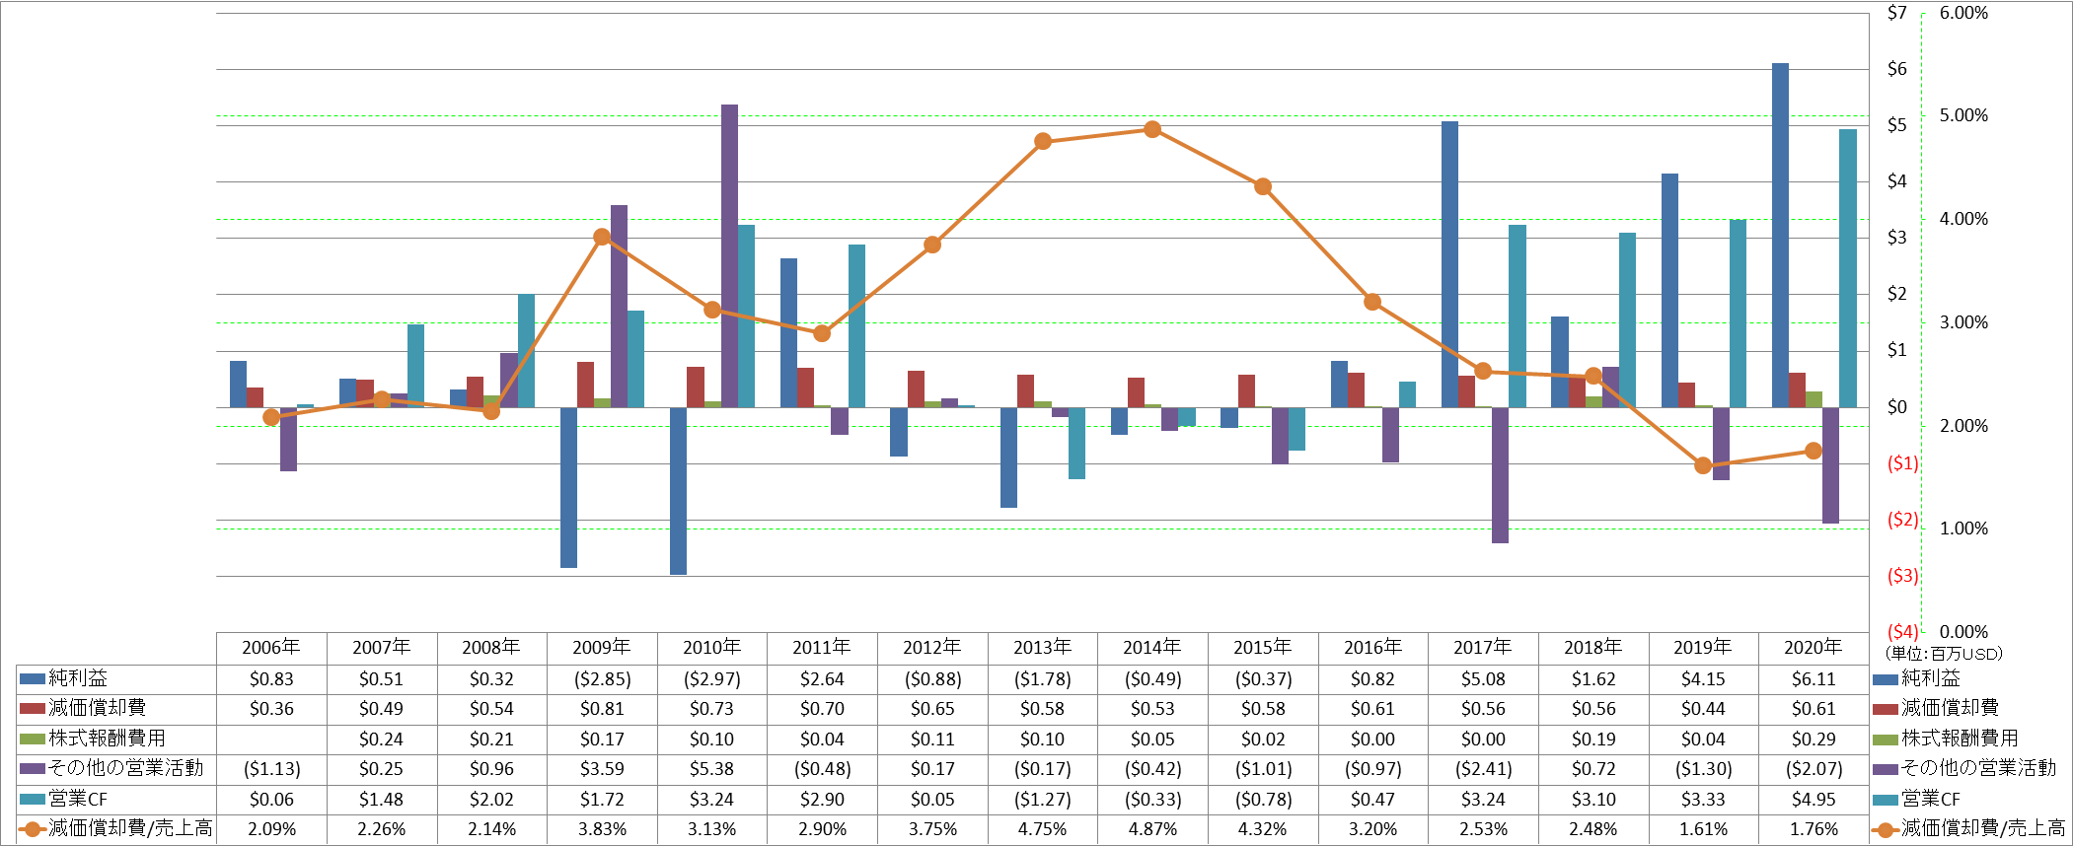The image size is (2073, 846).
Task: Click the 株式報酬費用 cell showing $0.29
Action: point(1814,740)
